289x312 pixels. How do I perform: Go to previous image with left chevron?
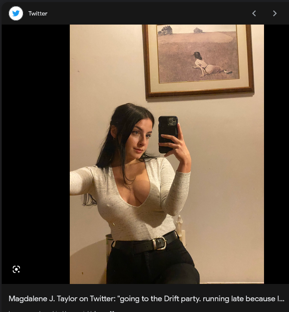(x=254, y=13)
